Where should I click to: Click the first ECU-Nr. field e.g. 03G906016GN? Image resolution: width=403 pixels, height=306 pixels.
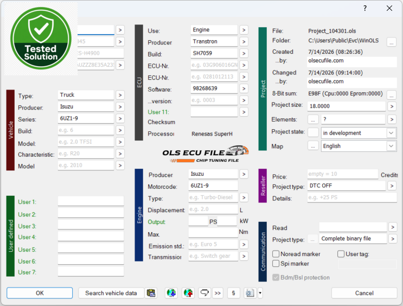(x=214, y=65)
